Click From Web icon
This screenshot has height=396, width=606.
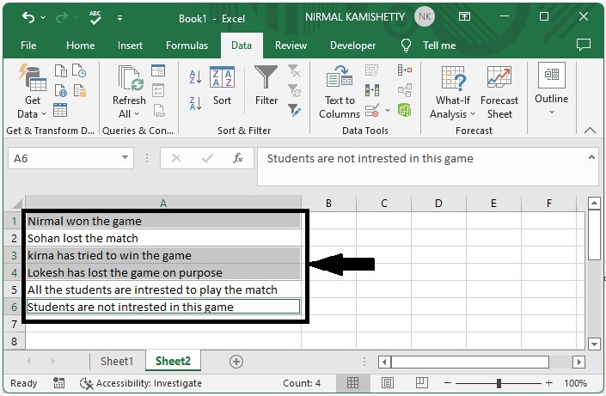point(61,90)
